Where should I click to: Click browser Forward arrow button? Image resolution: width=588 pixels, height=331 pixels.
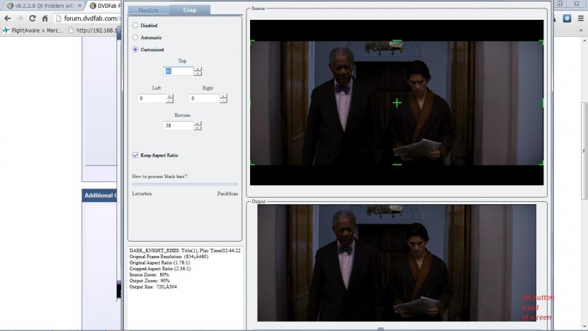[20, 18]
